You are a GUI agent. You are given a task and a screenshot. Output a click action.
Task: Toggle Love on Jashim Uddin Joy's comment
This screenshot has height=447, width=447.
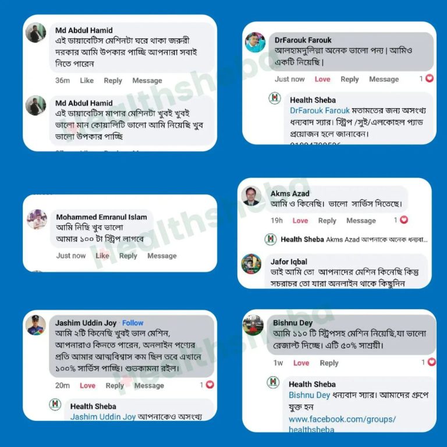(x=87, y=385)
